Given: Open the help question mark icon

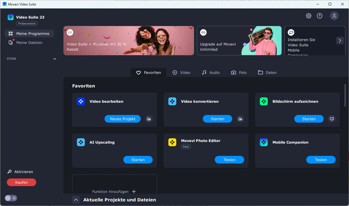Looking at the screenshot, I should [320, 16].
